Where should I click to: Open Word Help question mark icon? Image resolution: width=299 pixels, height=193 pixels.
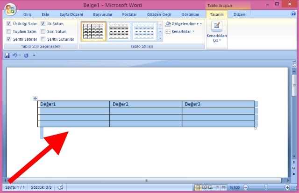[293, 14]
